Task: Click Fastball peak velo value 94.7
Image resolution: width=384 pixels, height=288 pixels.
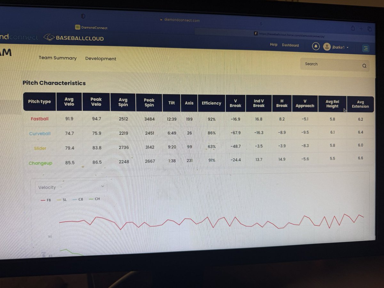Action: tap(96, 119)
